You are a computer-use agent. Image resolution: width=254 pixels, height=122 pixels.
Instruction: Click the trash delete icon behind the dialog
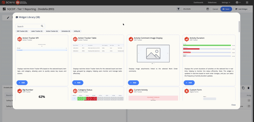click(x=248, y=88)
